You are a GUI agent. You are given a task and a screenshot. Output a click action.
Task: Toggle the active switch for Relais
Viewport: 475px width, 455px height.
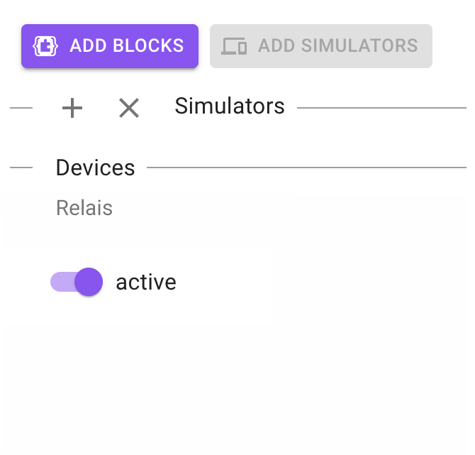click(x=77, y=282)
